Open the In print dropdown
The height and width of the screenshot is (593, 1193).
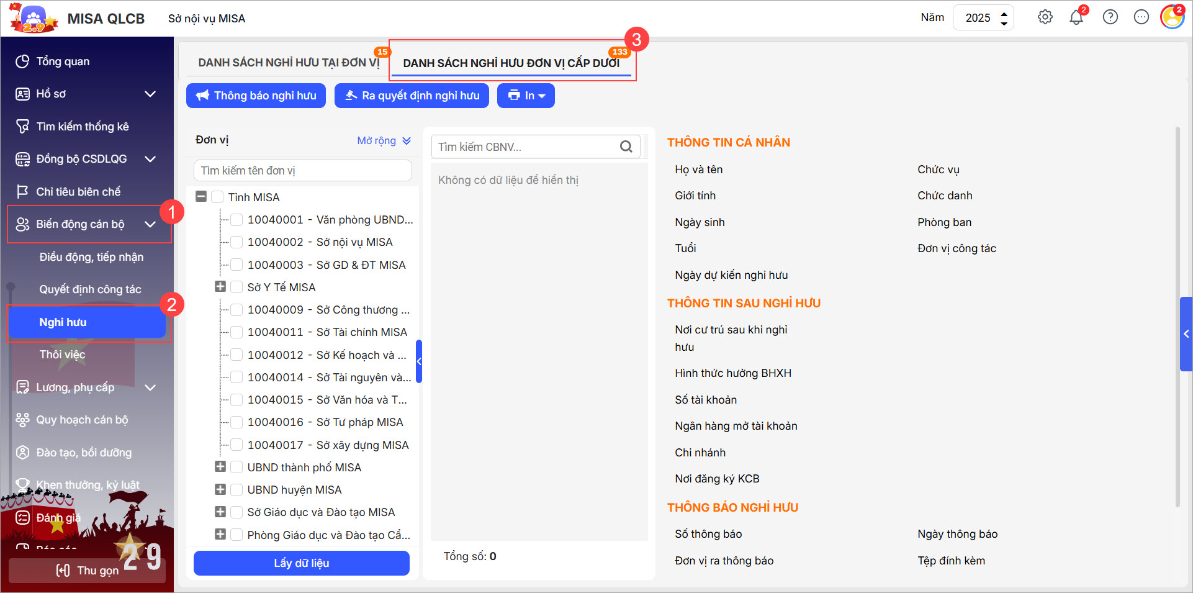click(x=526, y=96)
